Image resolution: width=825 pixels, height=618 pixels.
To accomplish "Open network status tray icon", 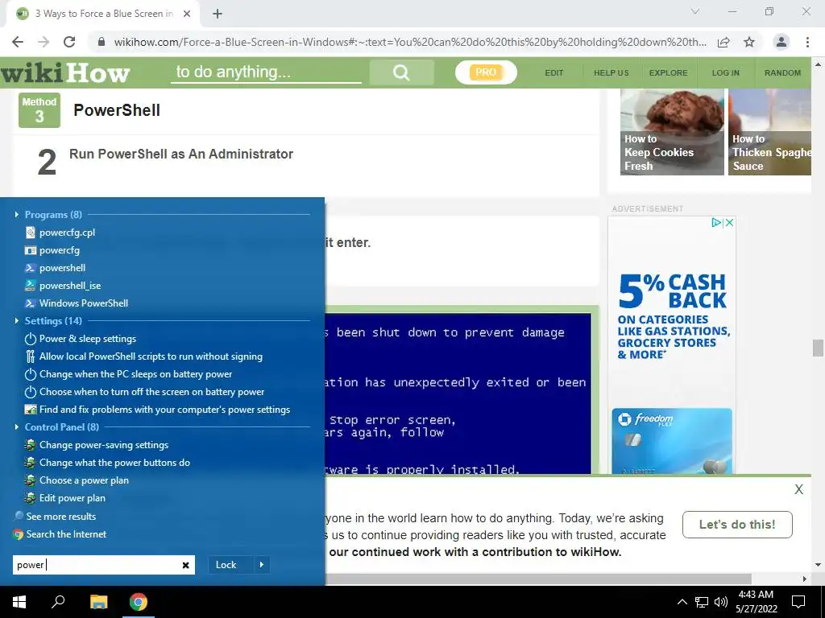I will point(702,602).
